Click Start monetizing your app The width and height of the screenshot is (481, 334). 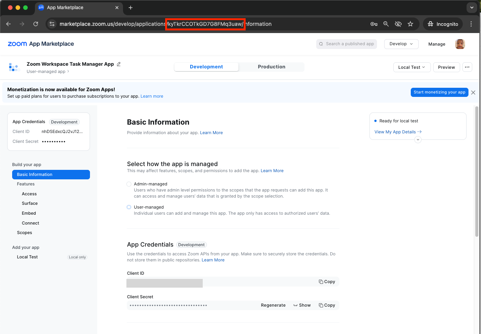point(439,92)
